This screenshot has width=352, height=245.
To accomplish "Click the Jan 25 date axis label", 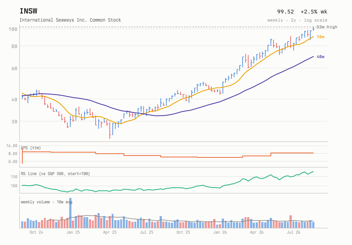I will (x=73, y=232).
